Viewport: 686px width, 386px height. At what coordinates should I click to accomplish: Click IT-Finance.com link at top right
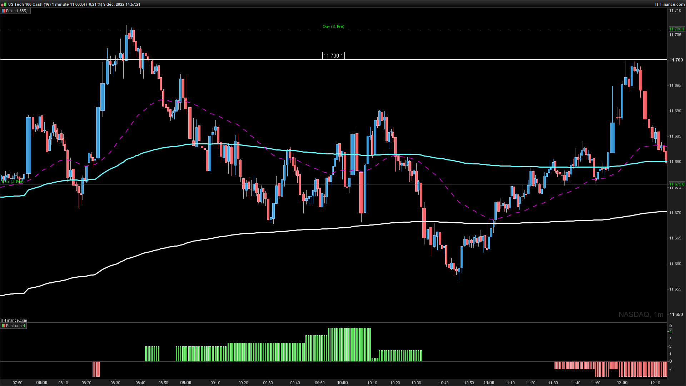670,4
